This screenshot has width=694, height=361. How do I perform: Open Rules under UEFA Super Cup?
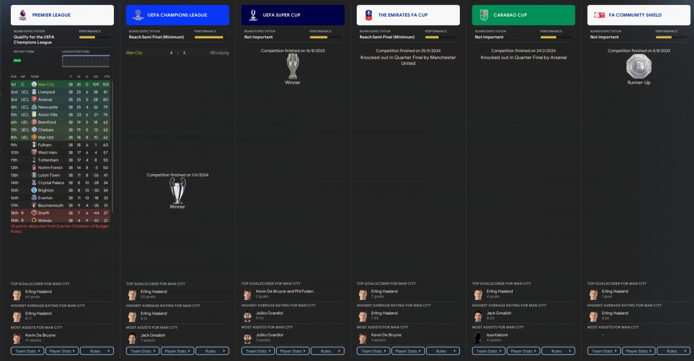327,351
